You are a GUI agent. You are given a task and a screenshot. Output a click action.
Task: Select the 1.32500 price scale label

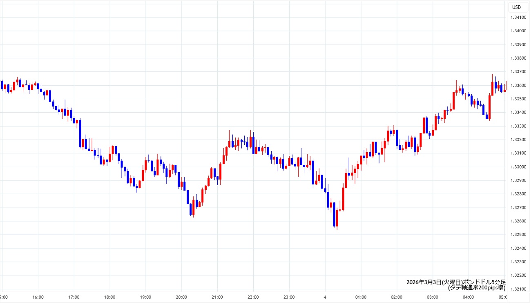click(518, 235)
